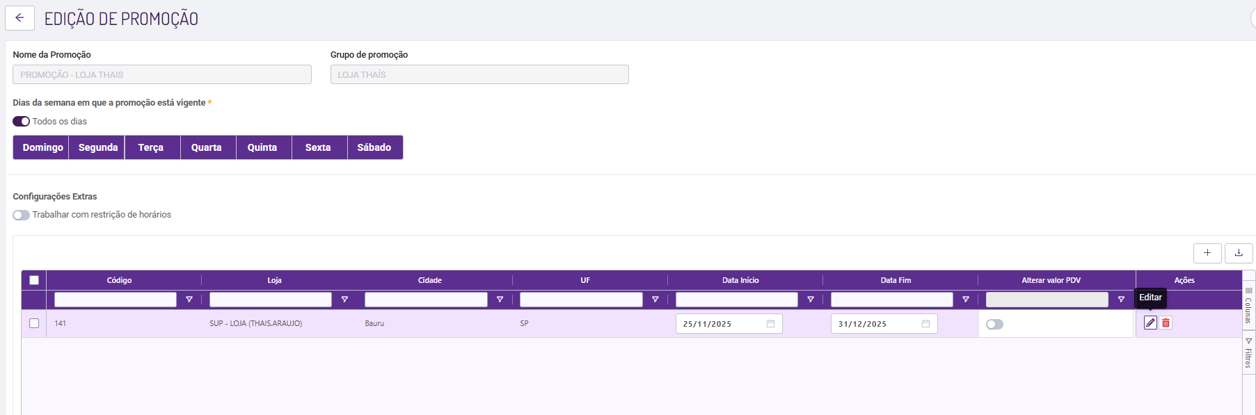Open filter options for Data Fim column
Viewport: 1256px width, 415px height.
tap(966, 300)
